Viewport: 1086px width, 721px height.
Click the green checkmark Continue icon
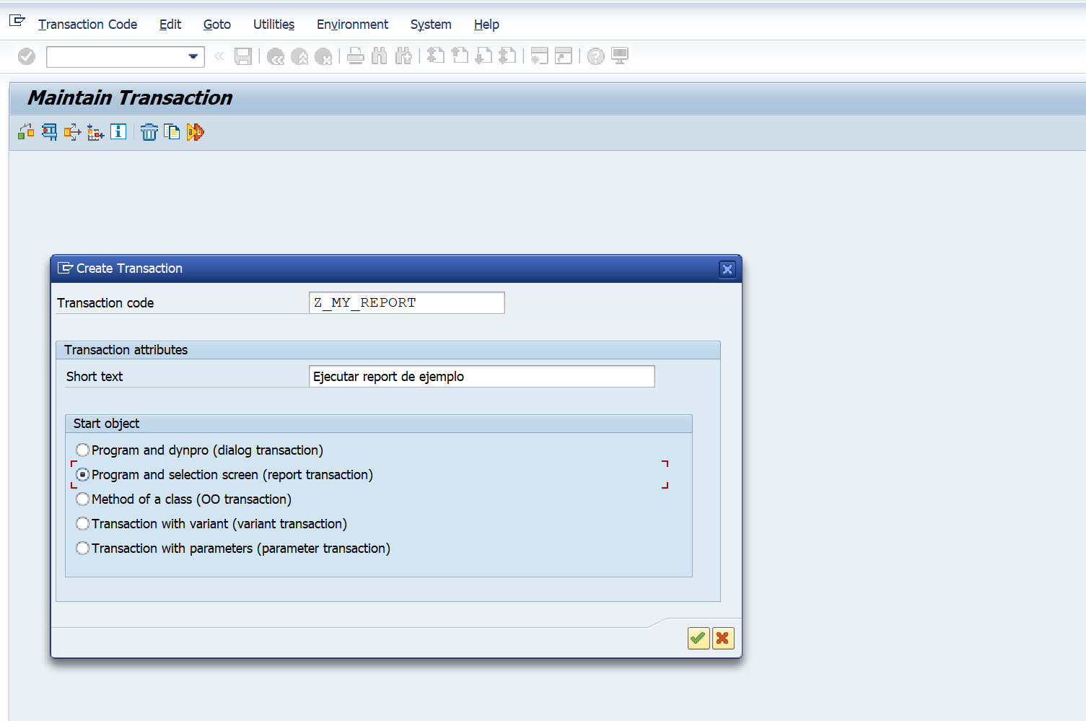coord(698,638)
